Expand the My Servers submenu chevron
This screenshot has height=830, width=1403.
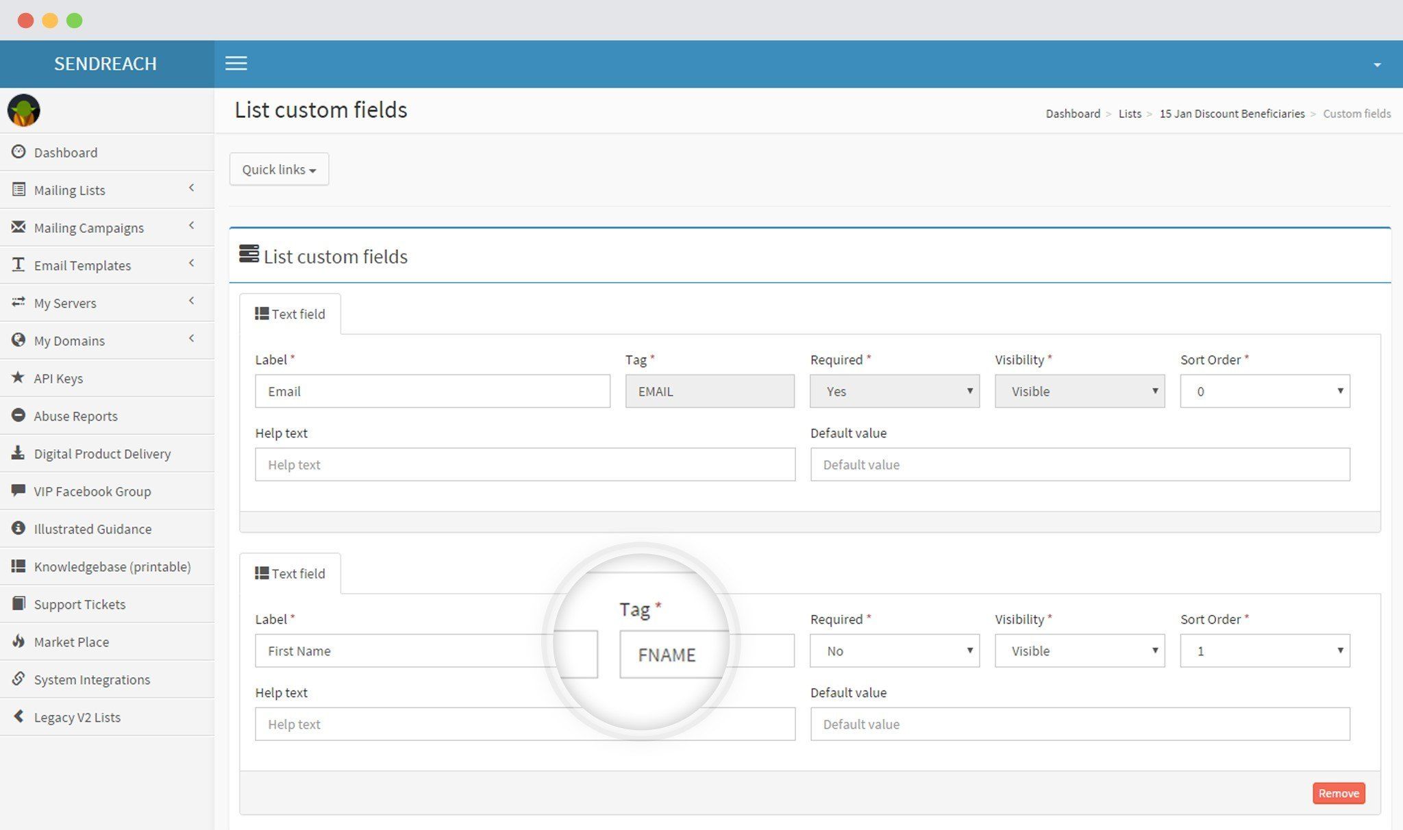192,301
